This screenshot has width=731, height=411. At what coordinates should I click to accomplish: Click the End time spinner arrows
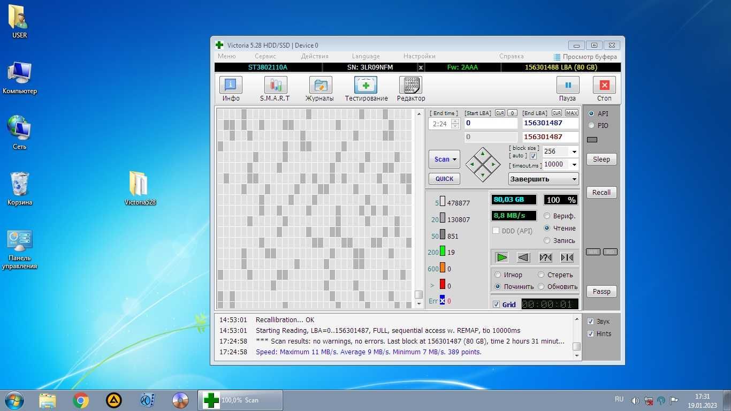(x=455, y=124)
